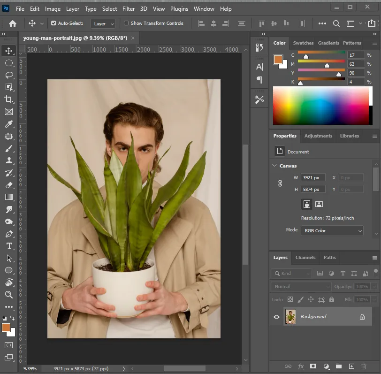The image size is (381, 374).
Task: Pick the Eyedropper tool
Action: pos(9,124)
